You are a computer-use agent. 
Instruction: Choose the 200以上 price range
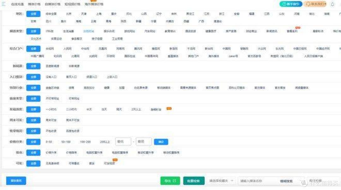click(x=105, y=142)
